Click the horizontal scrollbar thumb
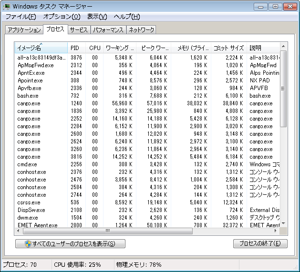This screenshot has width=300, height=272. pos(108,231)
